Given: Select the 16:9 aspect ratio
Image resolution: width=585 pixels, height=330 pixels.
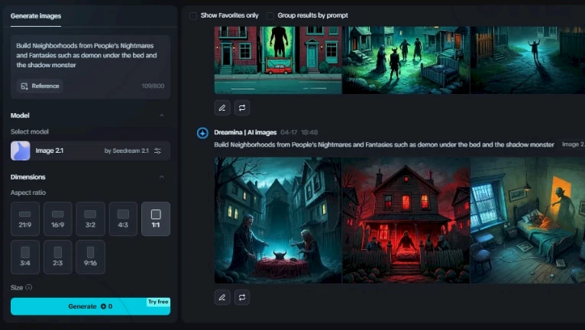Looking at the screenshot, I should coord(58,219).
